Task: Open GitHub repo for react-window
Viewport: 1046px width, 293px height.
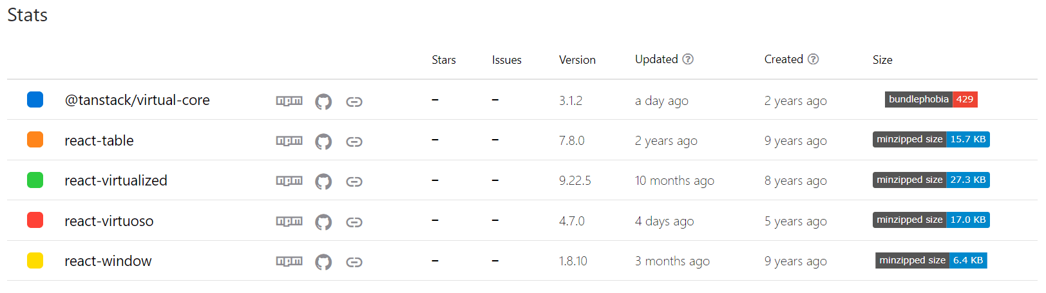Action: (323, 262)
